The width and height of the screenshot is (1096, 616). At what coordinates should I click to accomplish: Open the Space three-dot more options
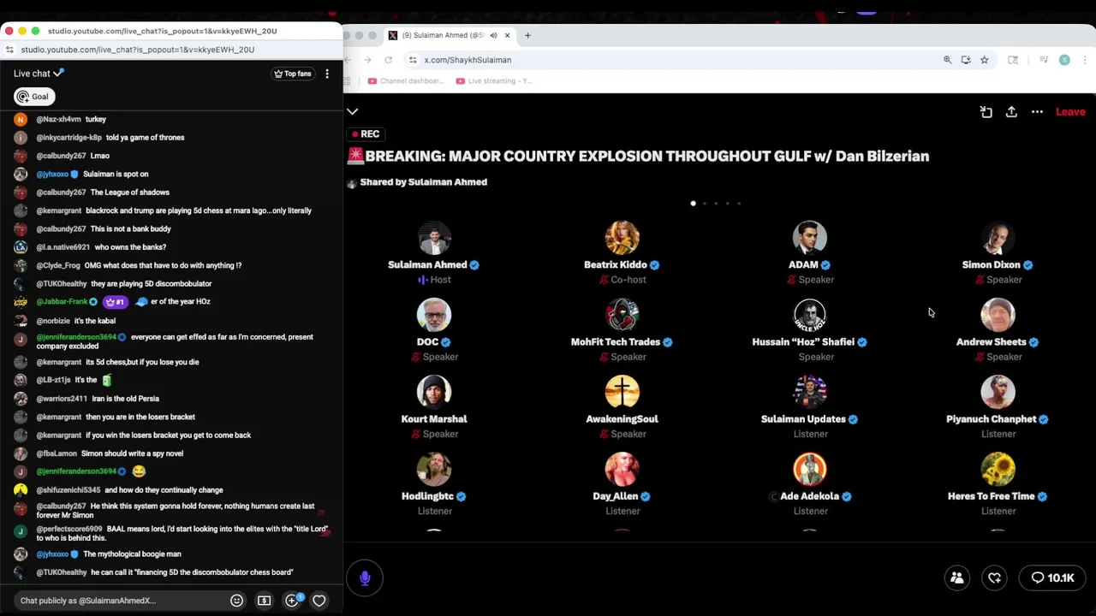pos(1037,112)
